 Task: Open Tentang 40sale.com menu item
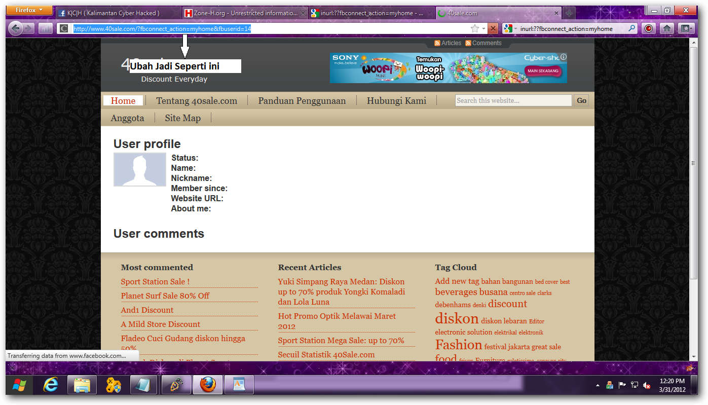tap(197, 100)
